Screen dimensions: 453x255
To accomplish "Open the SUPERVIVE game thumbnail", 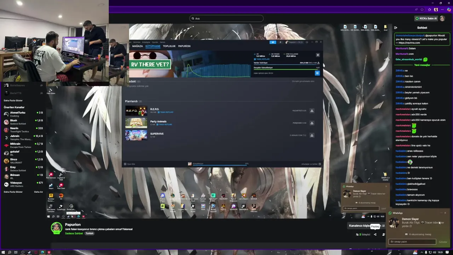I will pos(136,135).
